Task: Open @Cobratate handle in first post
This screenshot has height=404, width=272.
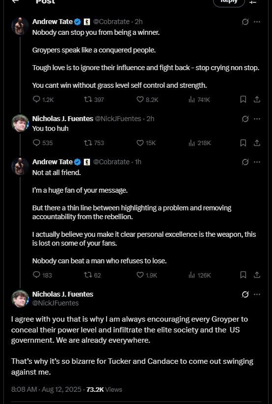Action: 111,22
